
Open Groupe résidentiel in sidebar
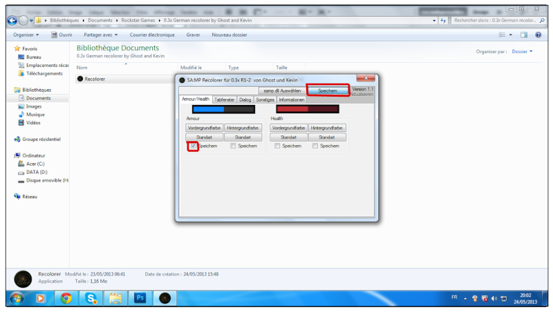pos(41,139)
